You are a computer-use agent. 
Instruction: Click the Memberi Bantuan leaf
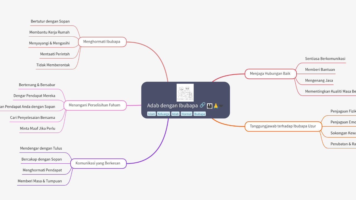[320, 69]
